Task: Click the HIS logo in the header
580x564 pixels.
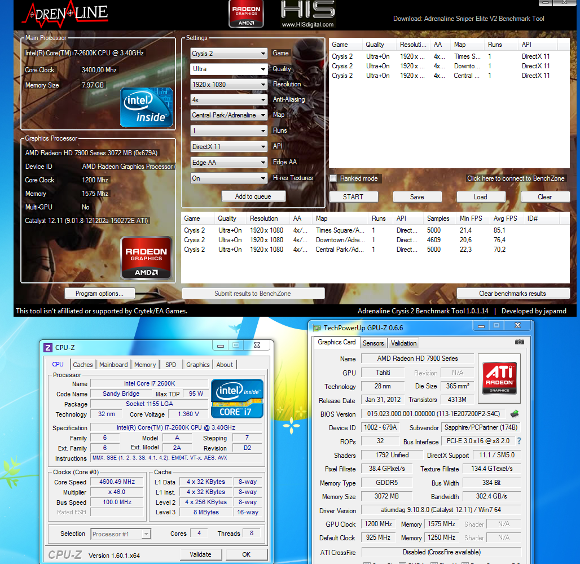Action: (307, 9)
